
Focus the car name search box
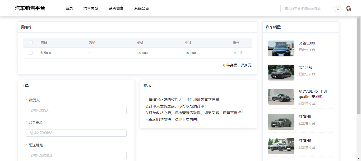click(x=306, y=8)
